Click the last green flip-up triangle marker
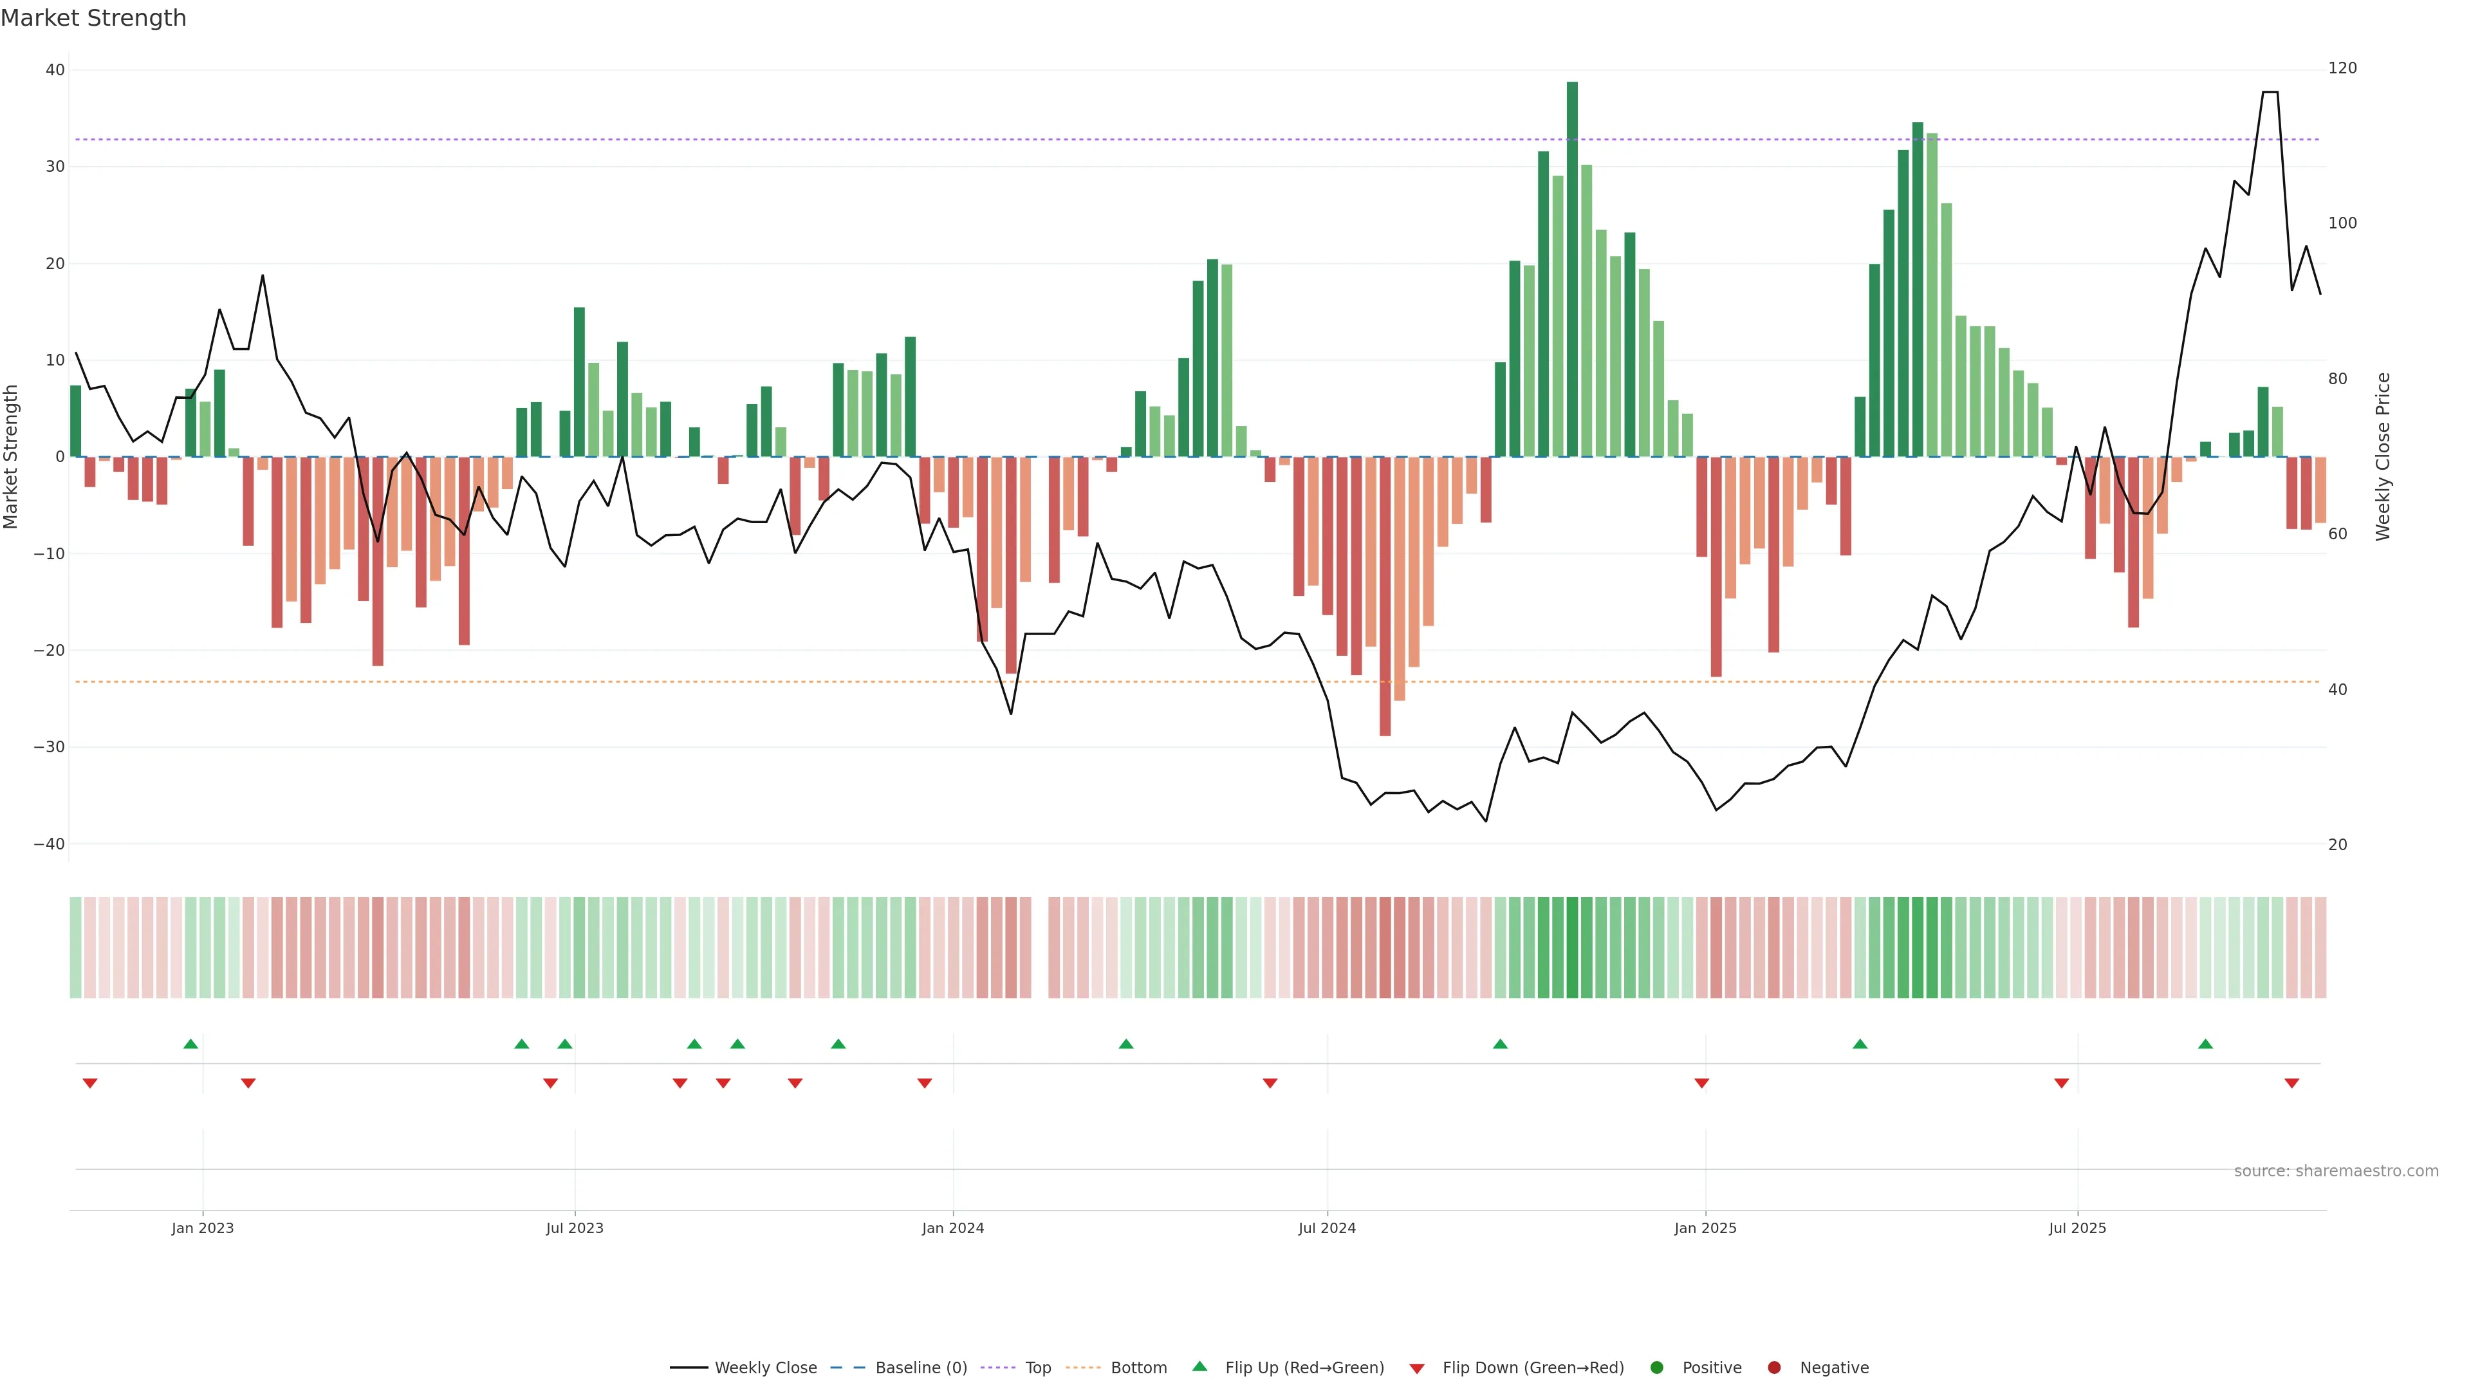 pyautogui.click(x=2205, y=1044)
